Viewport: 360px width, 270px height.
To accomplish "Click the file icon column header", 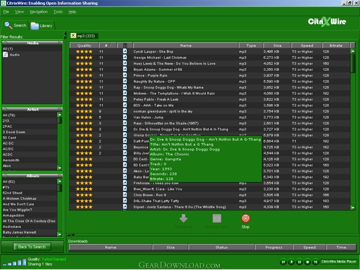I will 125,46.
